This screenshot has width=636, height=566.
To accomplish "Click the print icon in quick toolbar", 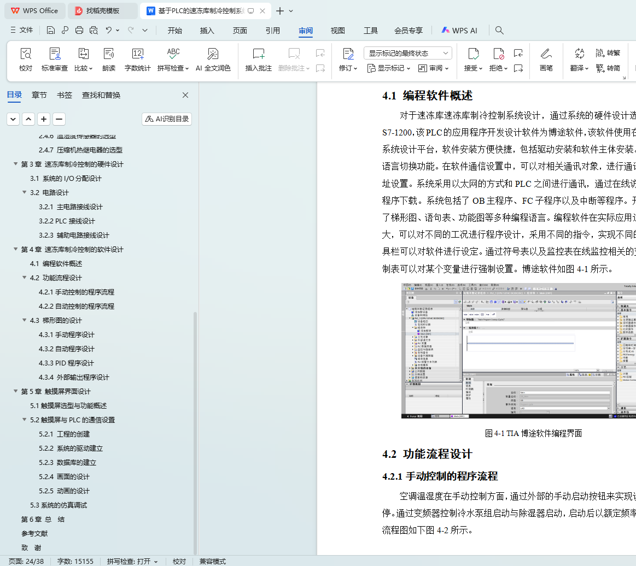I will tap(79, 31).
